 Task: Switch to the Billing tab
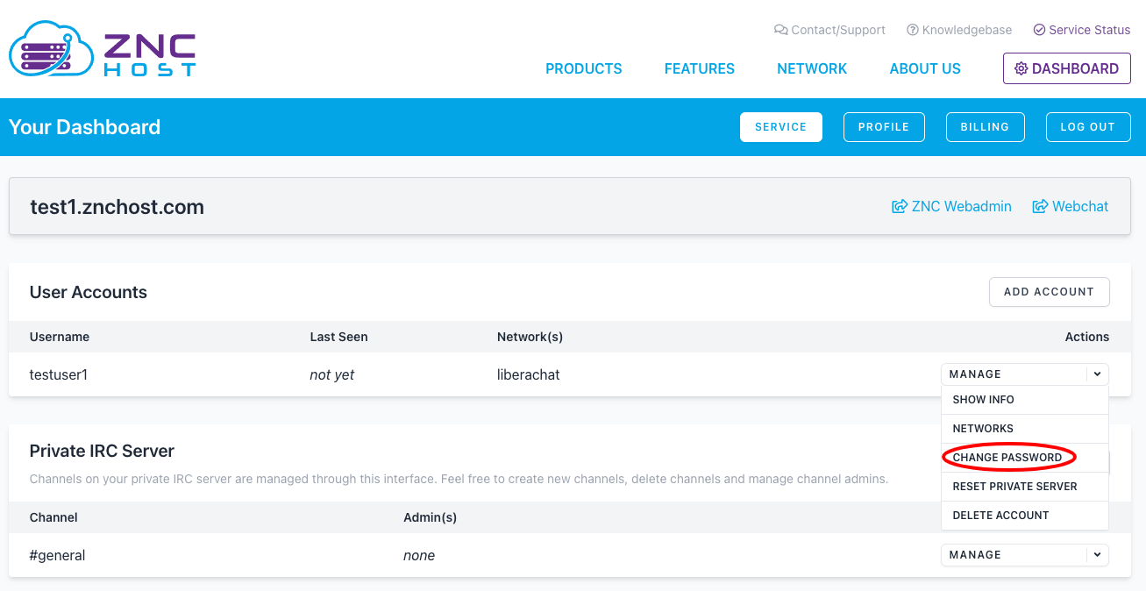[x=985, y=127]
